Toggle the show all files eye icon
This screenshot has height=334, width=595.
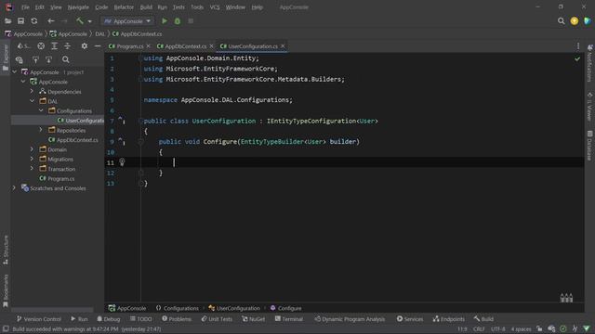[x=19, y=59]
